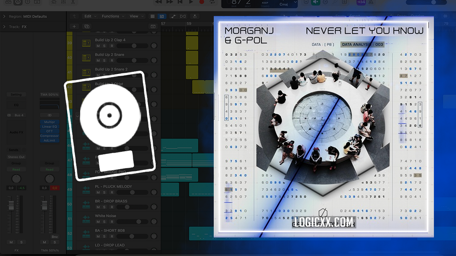Mute the Build Up 2 Clap 4 track
The image size is (456, 256).
click(98, 46)
